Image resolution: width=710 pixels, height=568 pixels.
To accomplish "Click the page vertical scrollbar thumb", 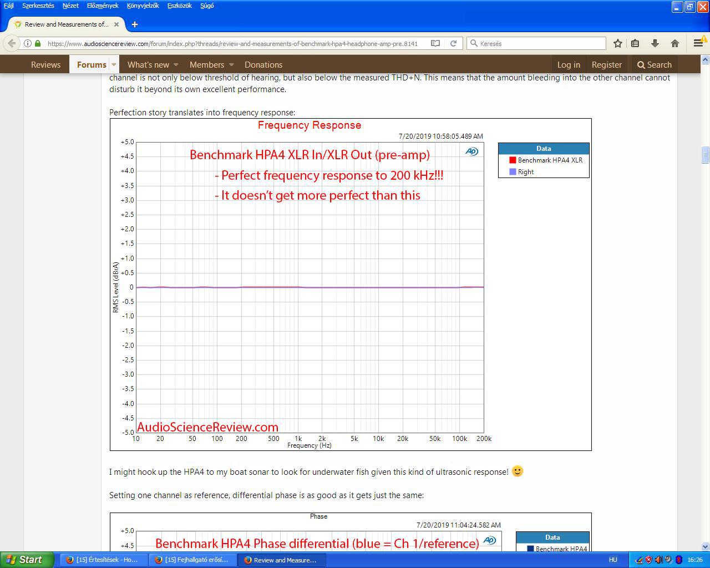I will (x=705, y=155).
